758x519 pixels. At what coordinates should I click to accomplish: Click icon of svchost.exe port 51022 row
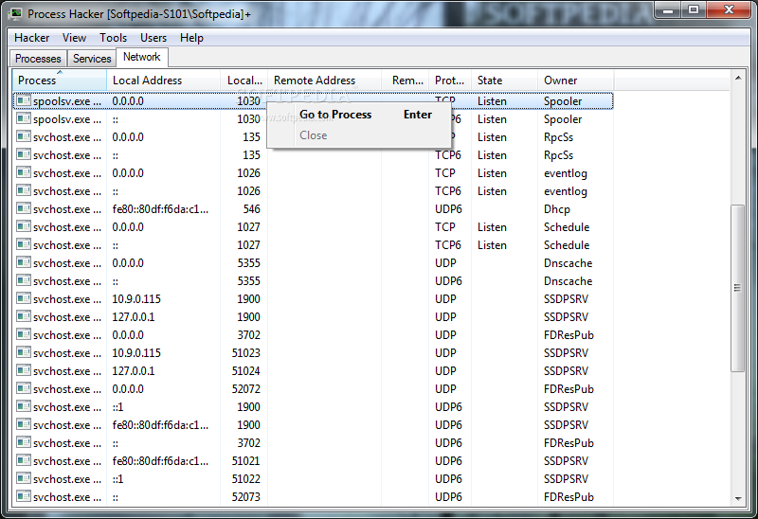pos(23,478)
